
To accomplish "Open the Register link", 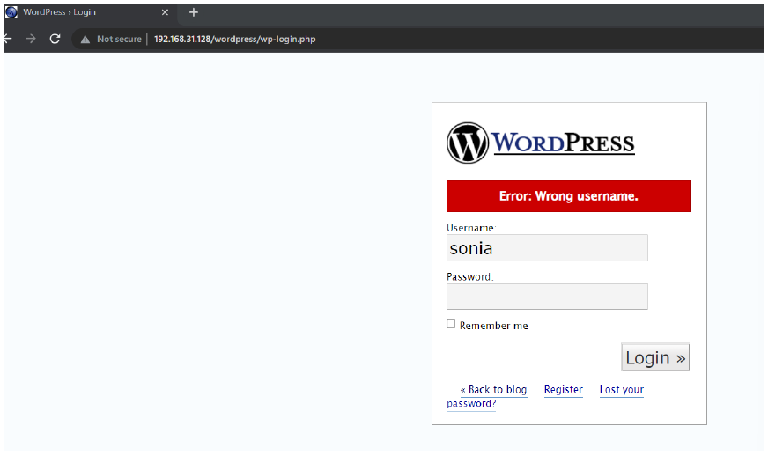I will (x=564, y=390).
